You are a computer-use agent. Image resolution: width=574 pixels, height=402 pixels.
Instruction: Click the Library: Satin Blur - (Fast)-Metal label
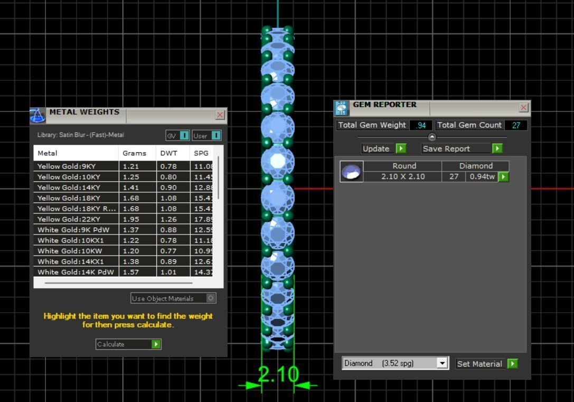coord(81,135)
